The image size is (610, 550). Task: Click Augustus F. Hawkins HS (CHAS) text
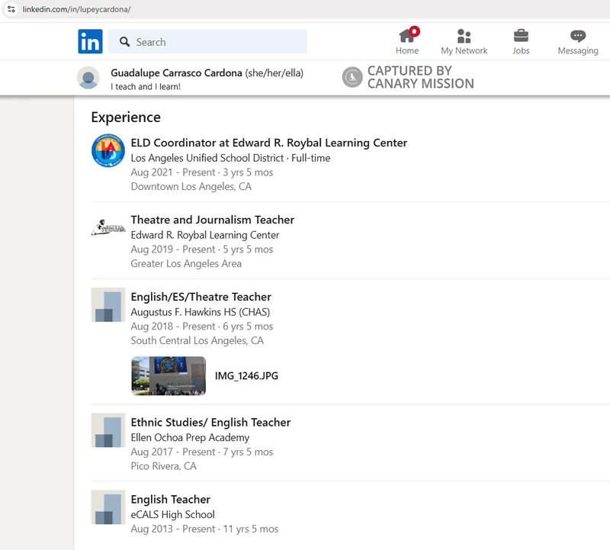tap(201, 312)
